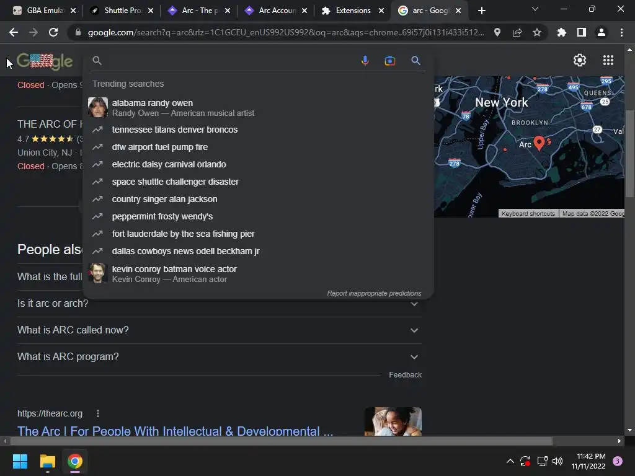This screenshot has width=635, height=476.
Task: Select the 'arc - Google' tab
Action: pyautogui.click(x=429, y=11)
